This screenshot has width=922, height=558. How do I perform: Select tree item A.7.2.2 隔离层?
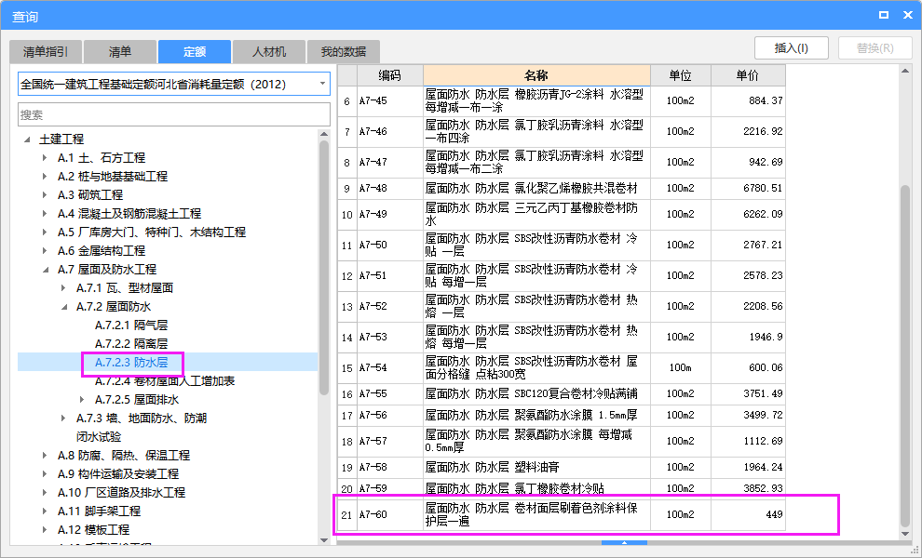[x=131, y=343]
